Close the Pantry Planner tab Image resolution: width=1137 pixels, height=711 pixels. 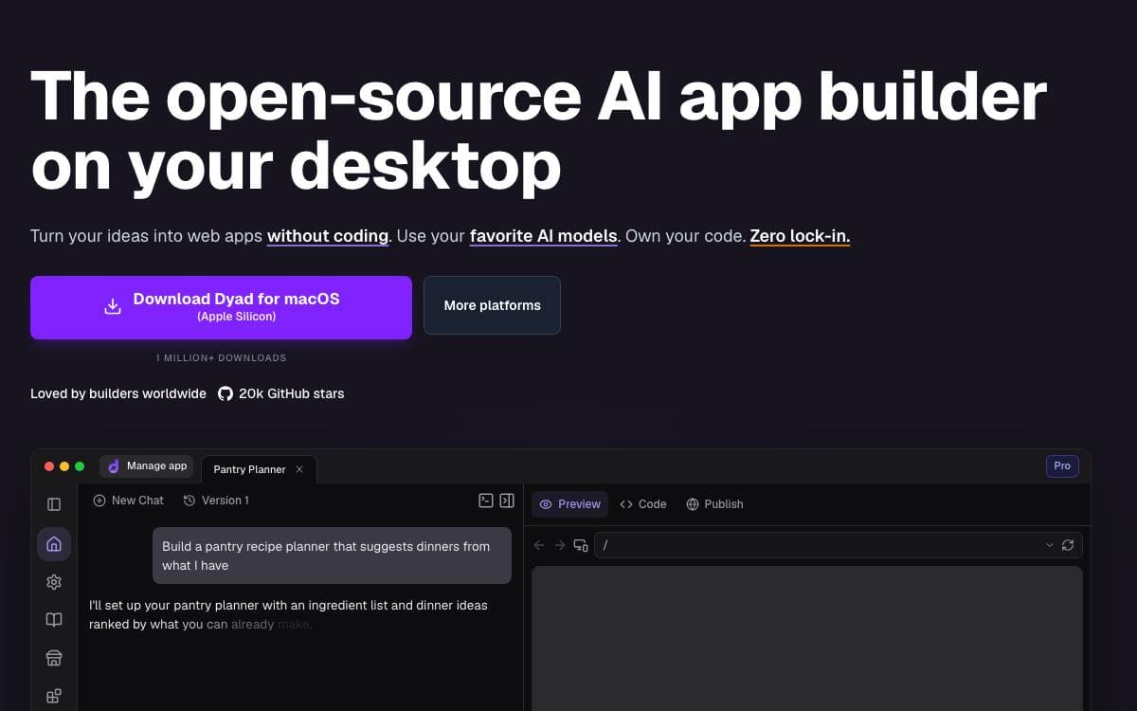click(299, 469)
